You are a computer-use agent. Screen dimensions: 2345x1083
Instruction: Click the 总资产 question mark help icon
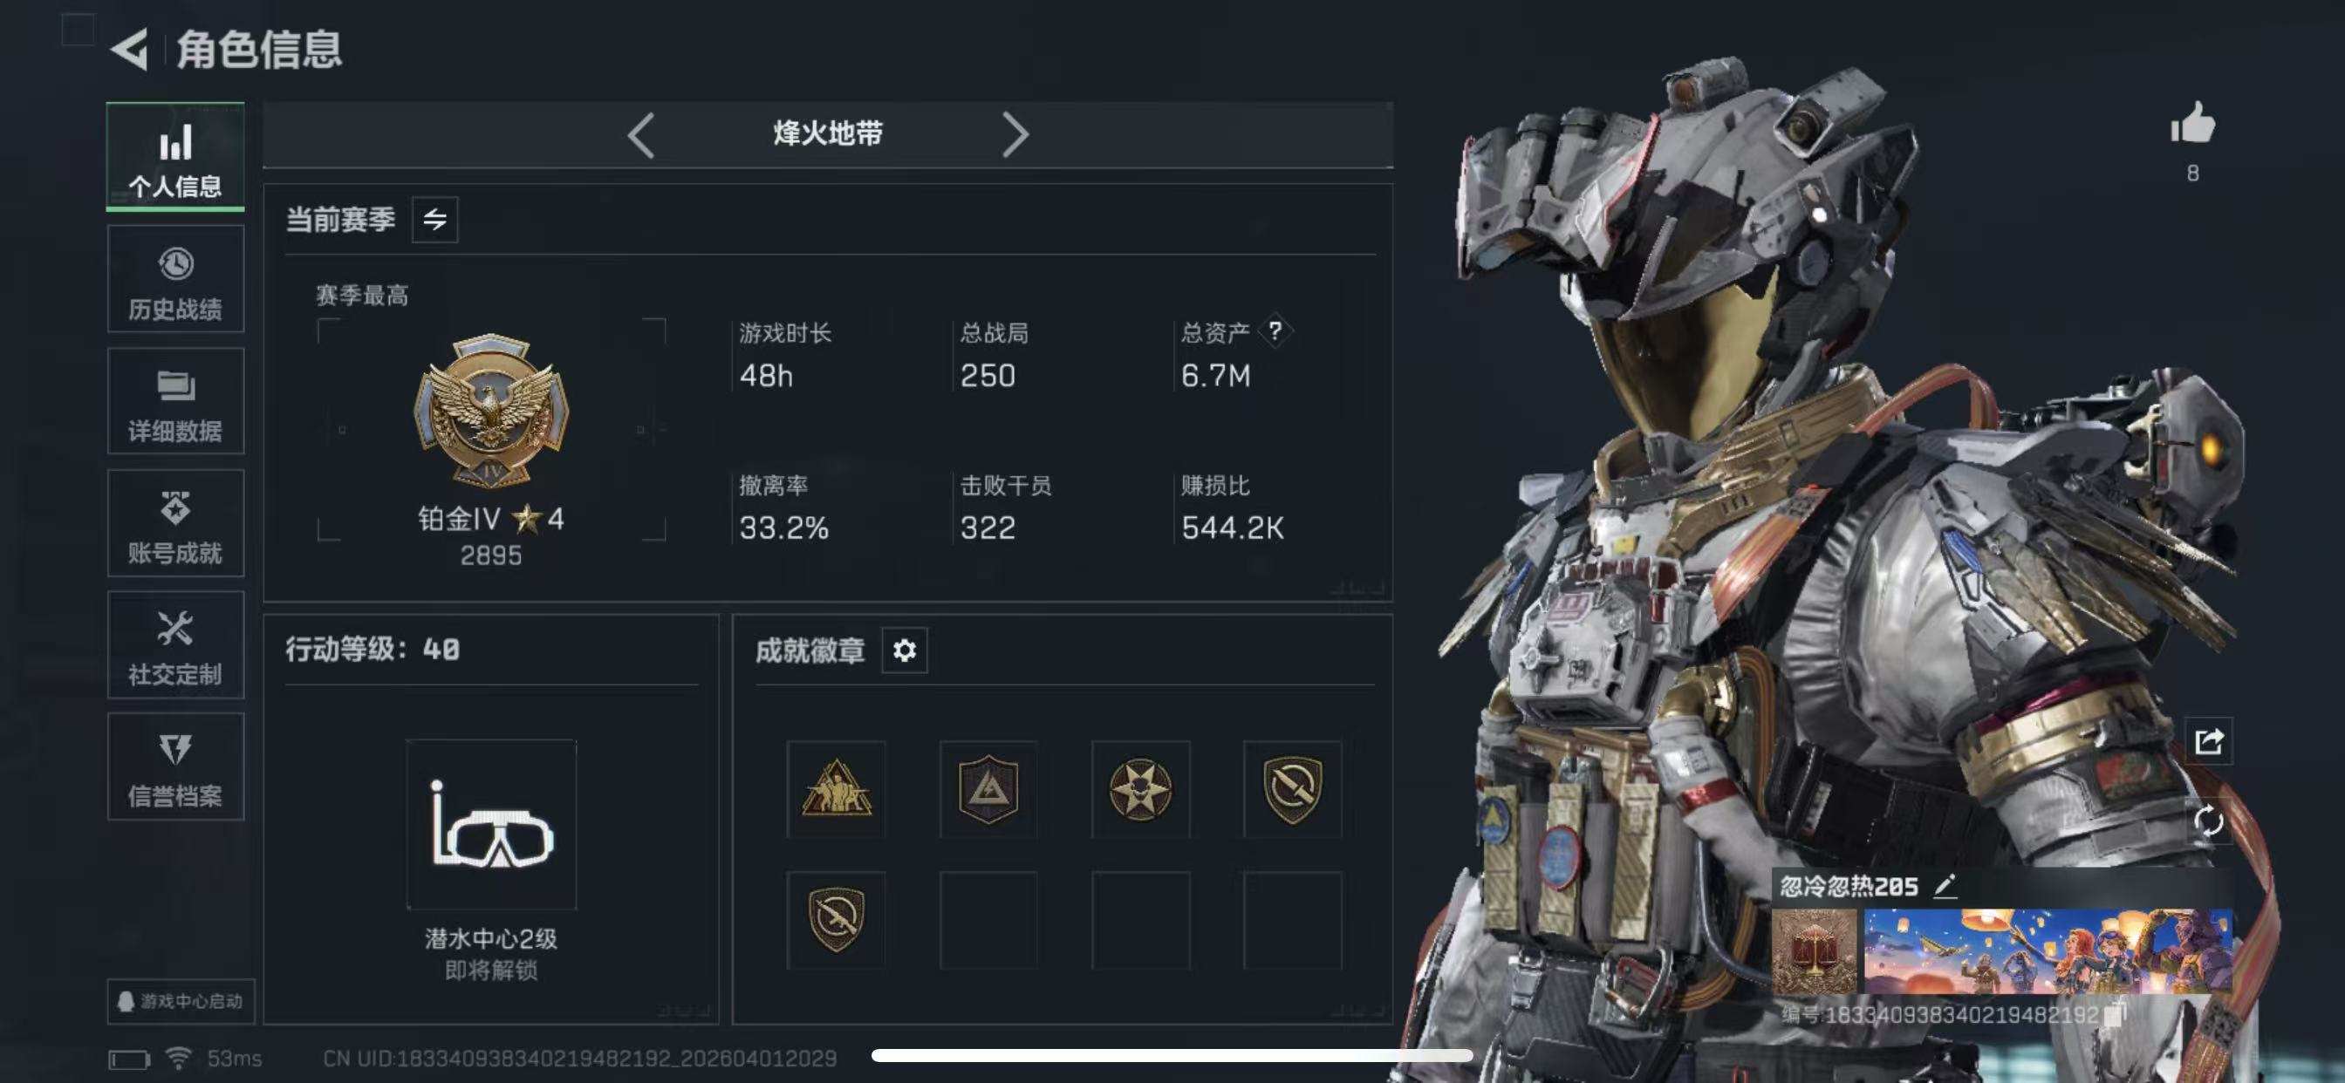coord(1275,331)
